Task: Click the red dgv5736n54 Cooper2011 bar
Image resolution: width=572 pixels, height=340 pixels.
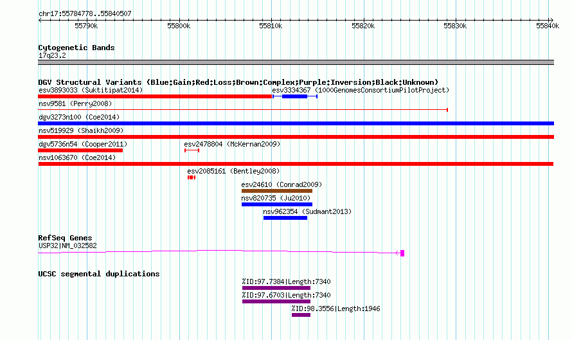Action: [x=80, y=150]
